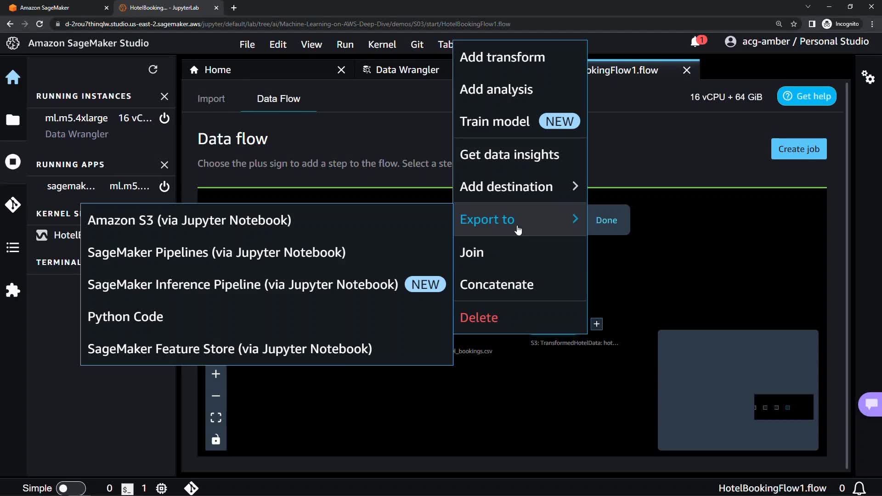Click the Get help button
The height and width of the screenshot is (496, 882).
807,96
